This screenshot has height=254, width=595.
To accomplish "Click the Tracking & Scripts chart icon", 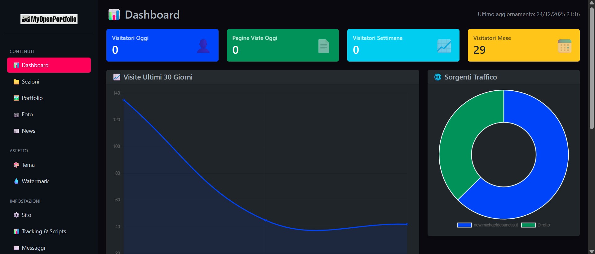I will pyautogui.click(x=16, y=231).
